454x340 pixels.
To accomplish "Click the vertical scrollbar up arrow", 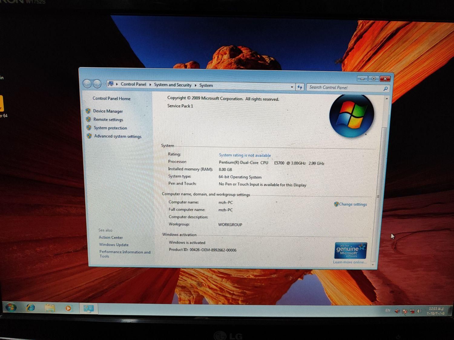I will click(387, 99).
